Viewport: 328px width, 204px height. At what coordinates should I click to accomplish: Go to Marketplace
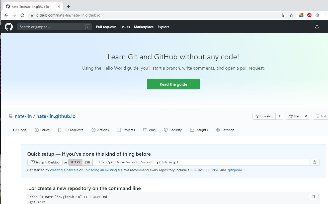click(144, 27)
